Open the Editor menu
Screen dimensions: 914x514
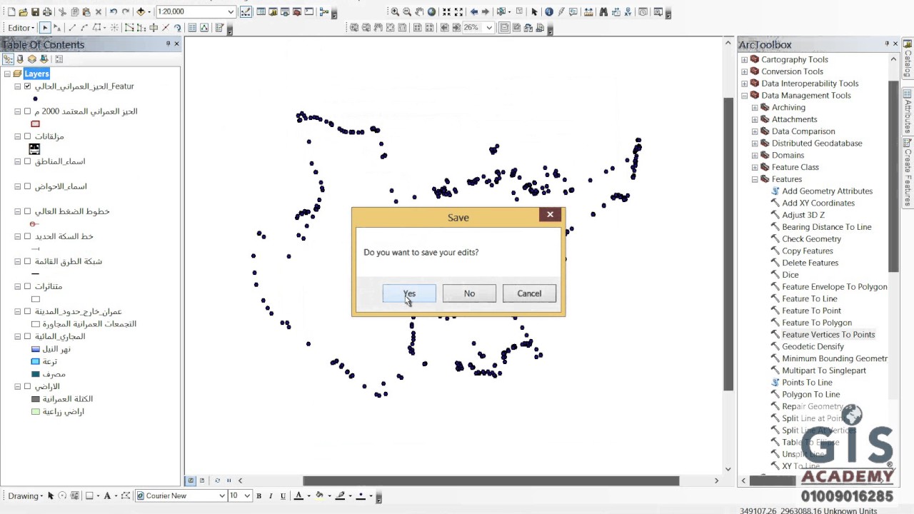[22, 28]
